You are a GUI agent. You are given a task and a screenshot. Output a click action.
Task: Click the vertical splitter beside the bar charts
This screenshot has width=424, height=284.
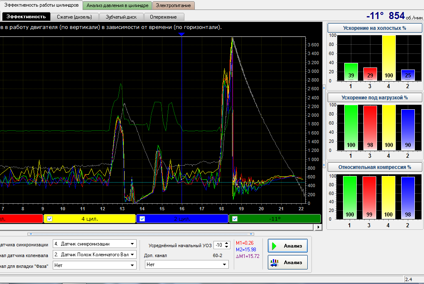click(x=324, y=126)
